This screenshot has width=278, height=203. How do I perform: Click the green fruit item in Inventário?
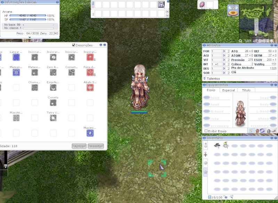[226, 145]
